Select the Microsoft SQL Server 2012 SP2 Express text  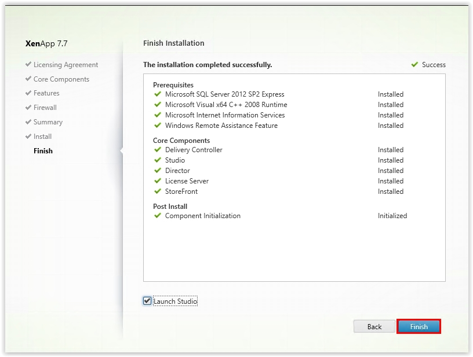225,94
